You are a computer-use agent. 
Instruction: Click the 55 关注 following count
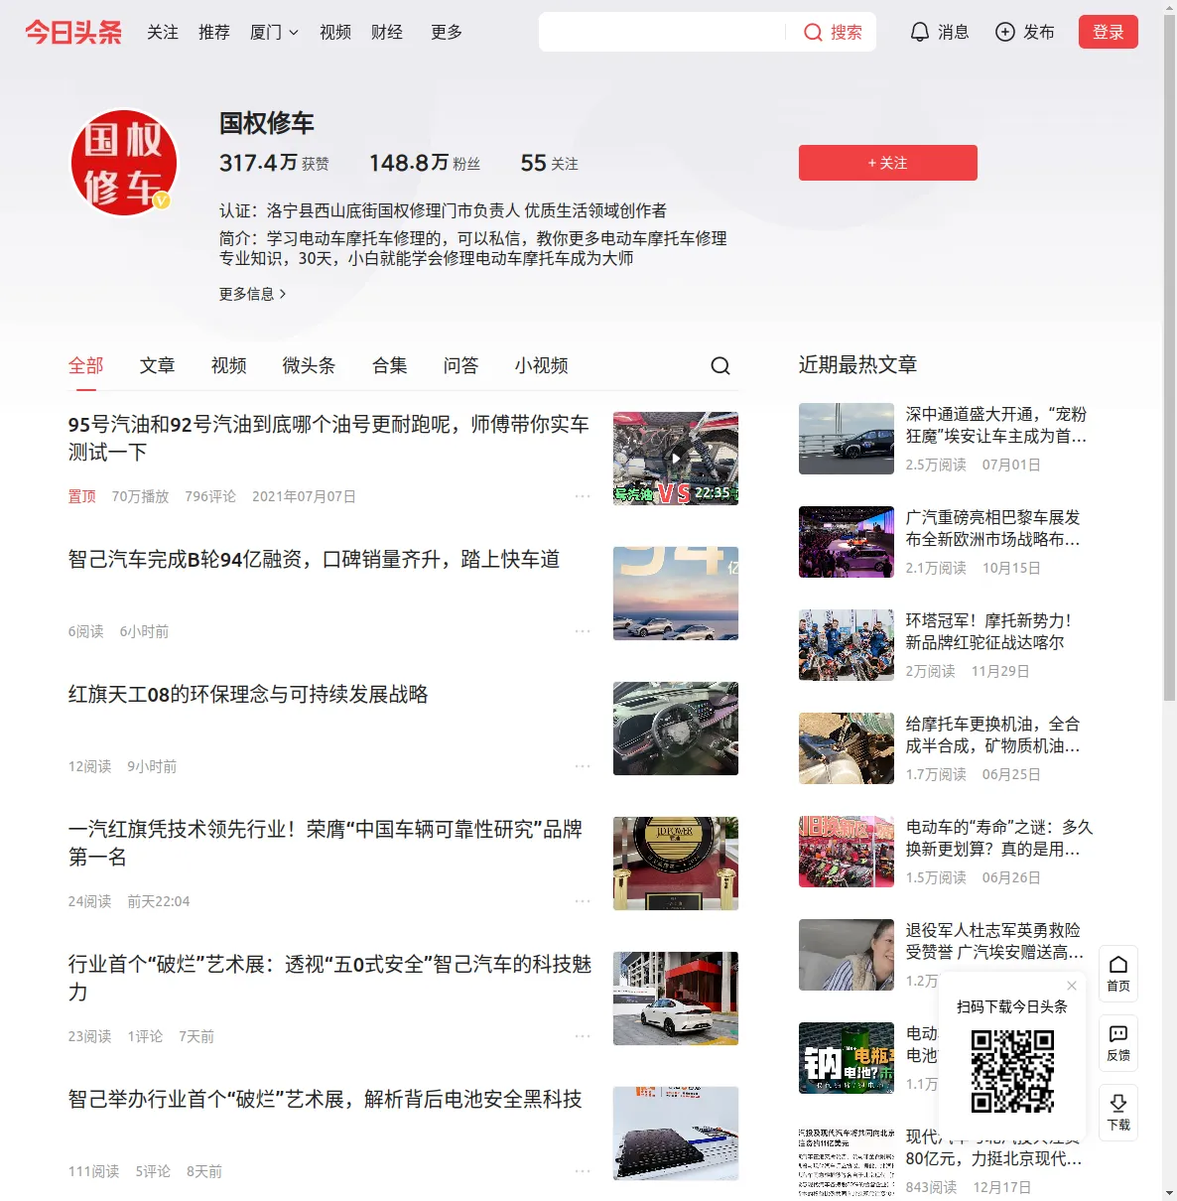pyautogui.click(x=549, y=163)
